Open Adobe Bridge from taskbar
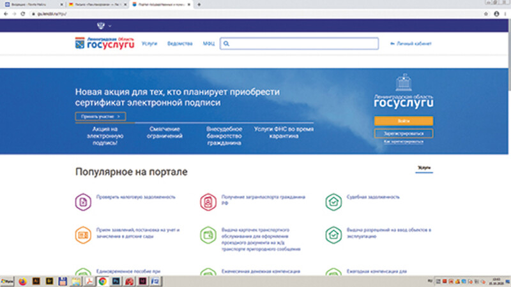This screenshot has height=287, width=511. pos(49,281)
